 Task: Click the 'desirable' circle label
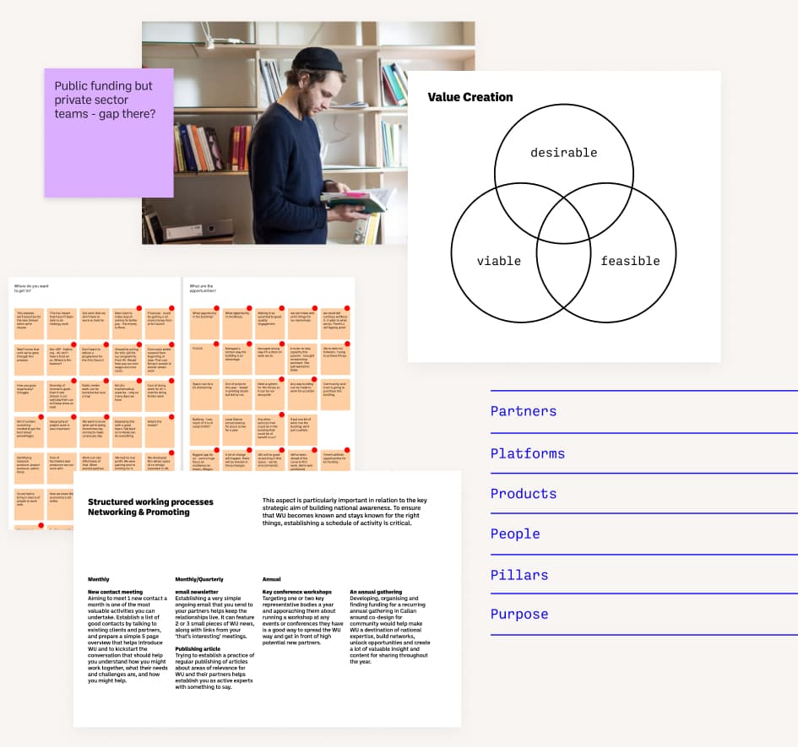coord(563,153)
